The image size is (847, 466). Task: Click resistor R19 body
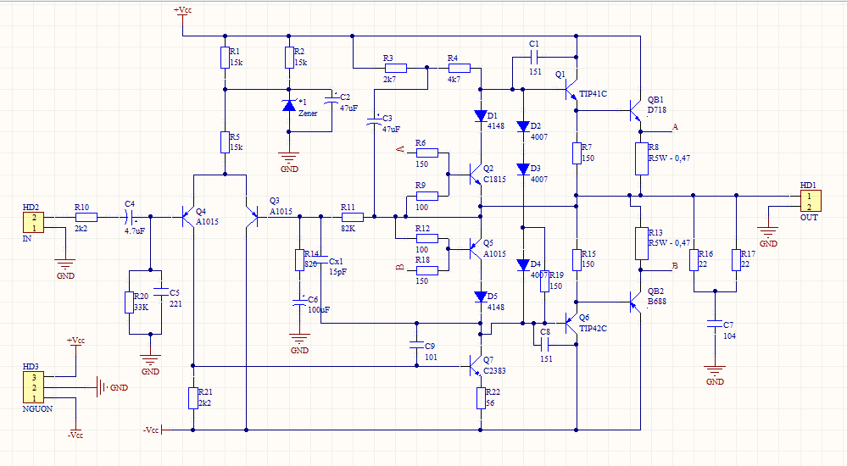tap(544, 280)
